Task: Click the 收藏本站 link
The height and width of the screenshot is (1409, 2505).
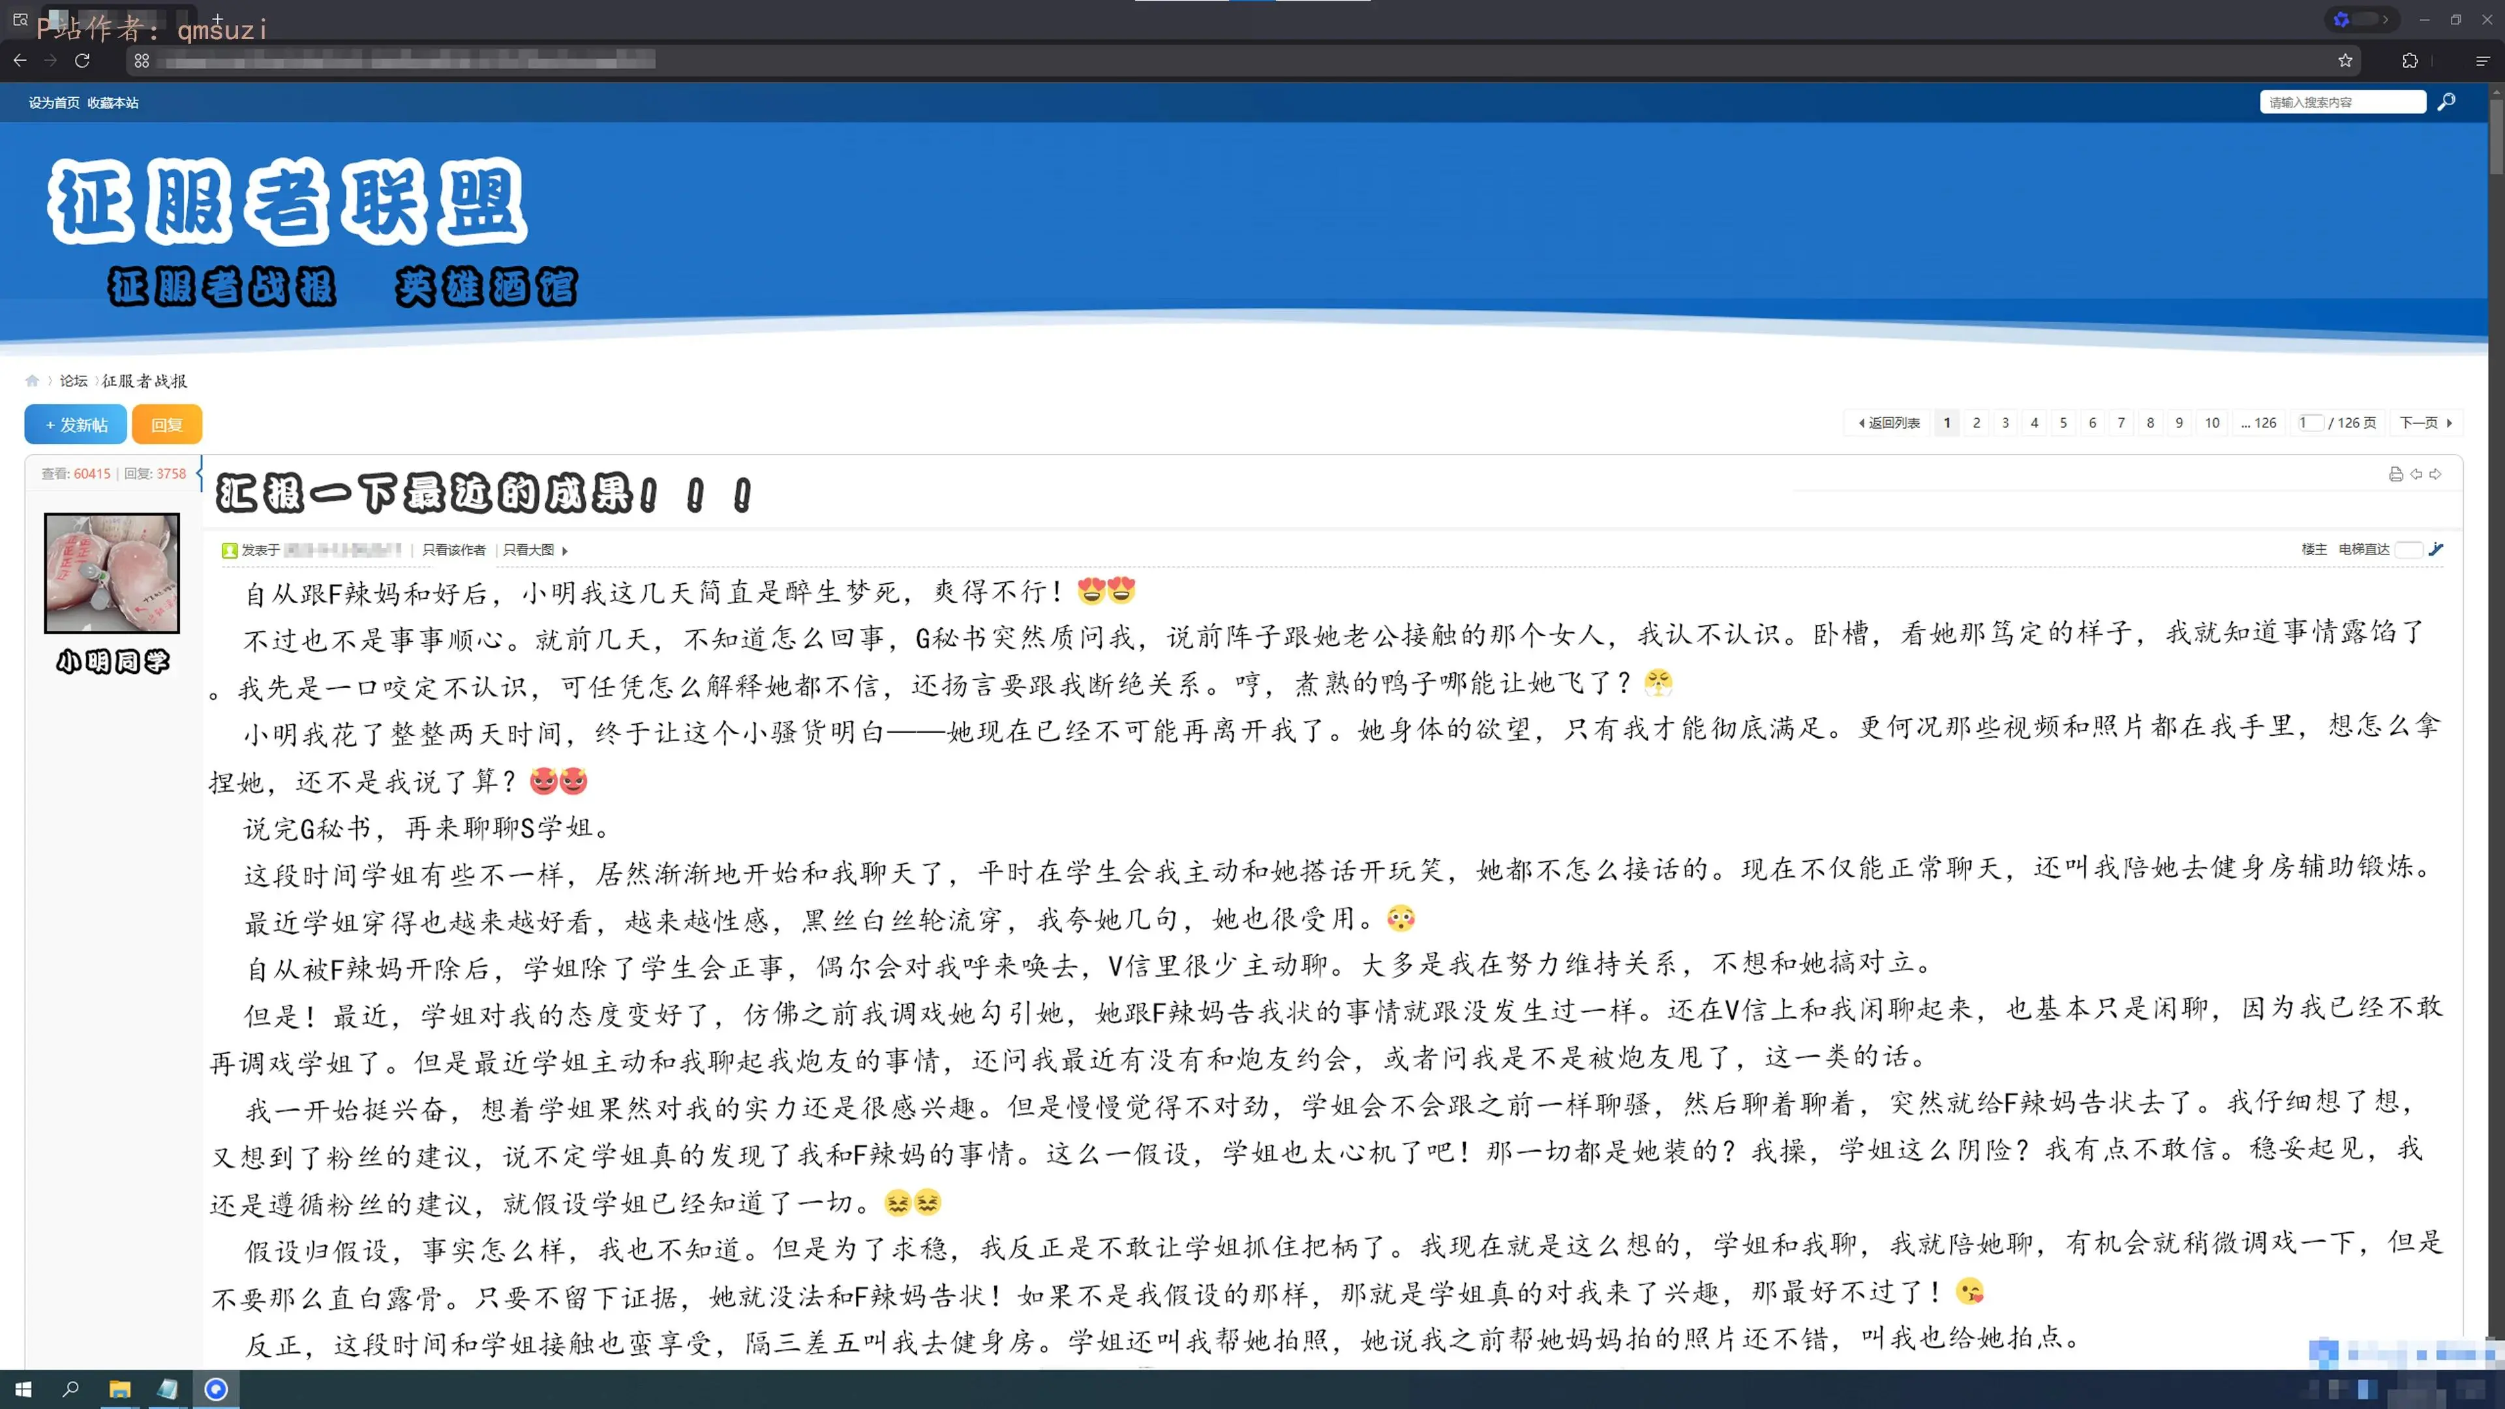Action: point(113,102)
